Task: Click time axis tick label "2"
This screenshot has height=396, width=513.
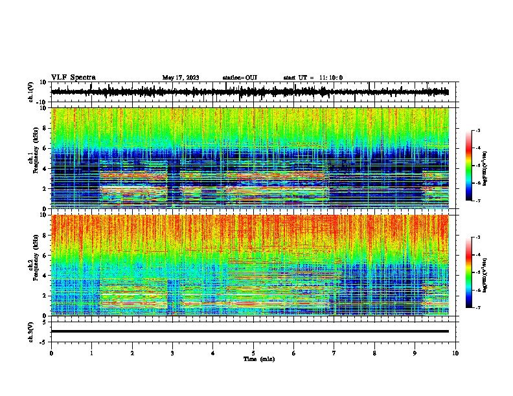Action: (132, 353)
